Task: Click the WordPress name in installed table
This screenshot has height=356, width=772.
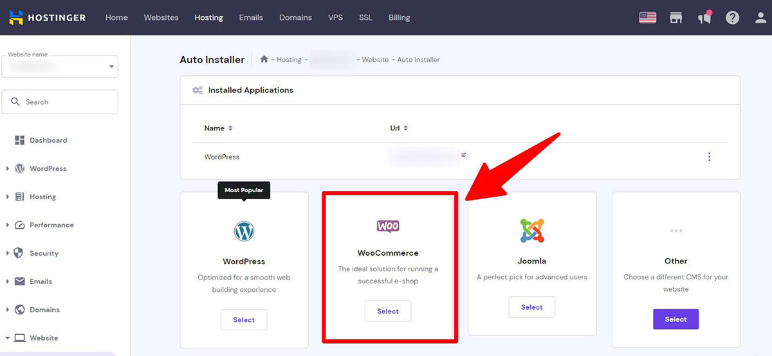Action: point(222,157)
